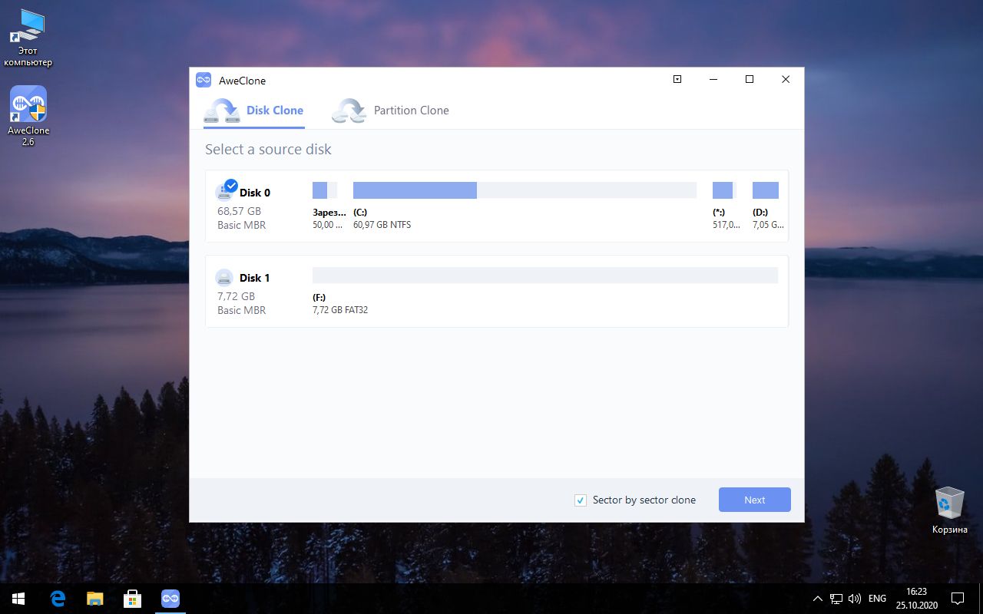Click the 7,72 GB FAT32 text
The image size is (983, 614).
(340, 310)
